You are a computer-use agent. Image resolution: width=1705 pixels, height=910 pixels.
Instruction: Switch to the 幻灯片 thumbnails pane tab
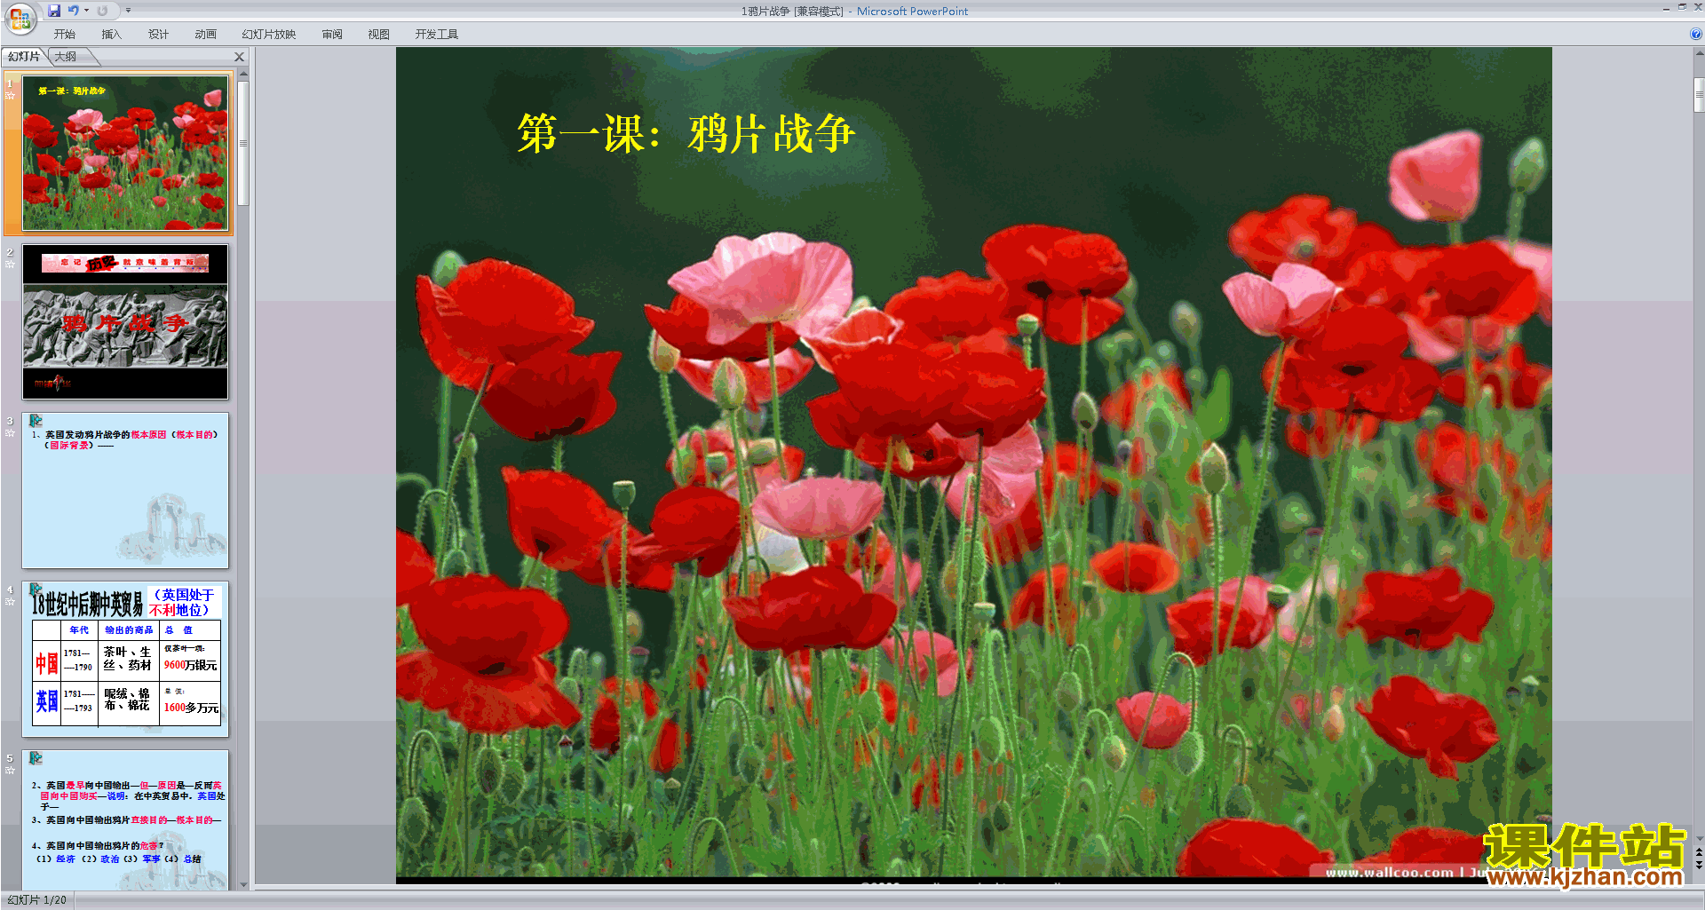tap(24, 57)
